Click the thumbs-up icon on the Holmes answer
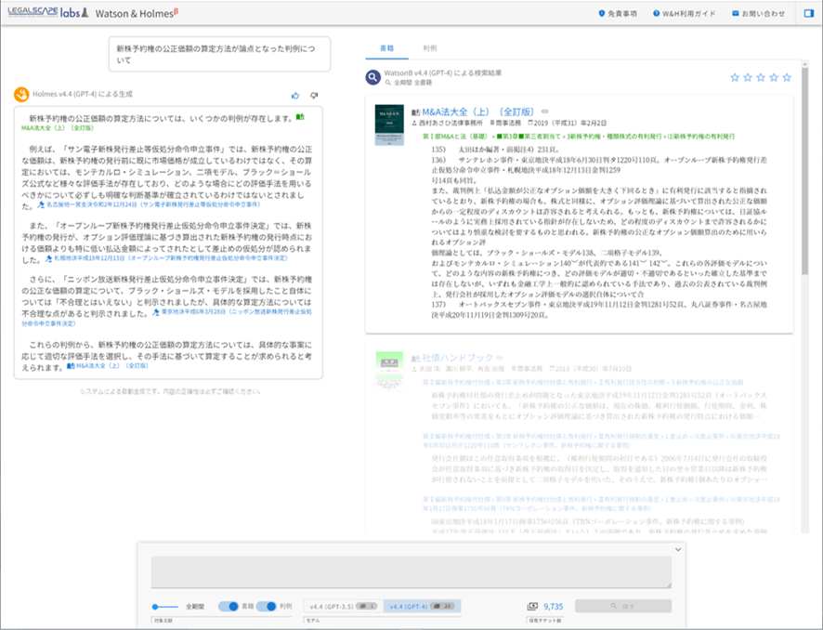This screenshot has width=823, height=630. coord(295,95)
